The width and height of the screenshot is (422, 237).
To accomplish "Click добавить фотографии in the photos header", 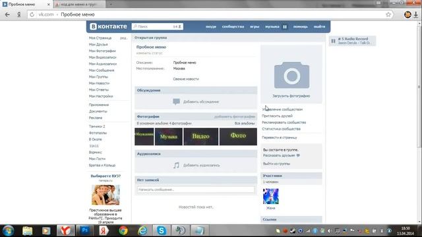I will pos(235,117).
